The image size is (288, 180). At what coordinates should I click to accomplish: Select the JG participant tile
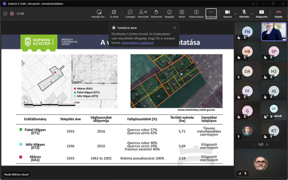[x=274, y=91]
